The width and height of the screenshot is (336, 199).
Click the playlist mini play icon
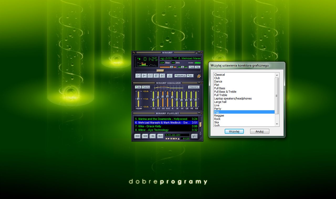[169, 139]
